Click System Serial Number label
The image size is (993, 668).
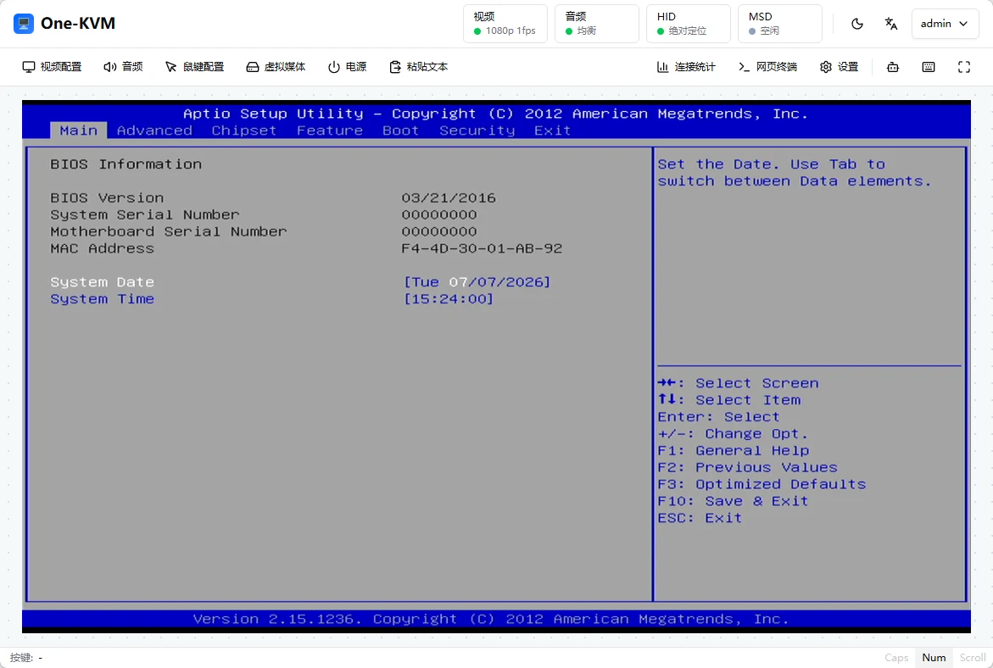(x=145, y=214)
